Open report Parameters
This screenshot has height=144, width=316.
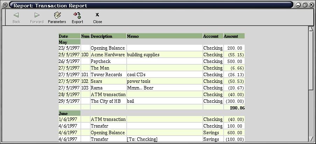coord(57,17)
